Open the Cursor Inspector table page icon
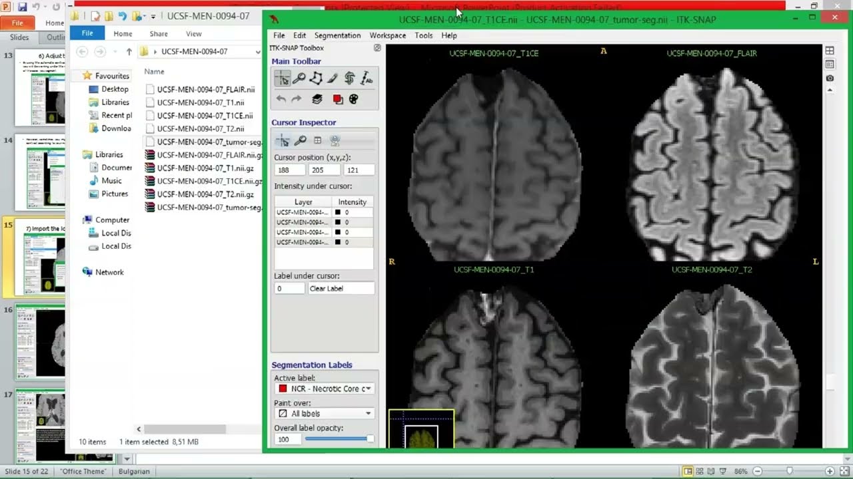This screenshot has height=479, width=853. [318, 140]
